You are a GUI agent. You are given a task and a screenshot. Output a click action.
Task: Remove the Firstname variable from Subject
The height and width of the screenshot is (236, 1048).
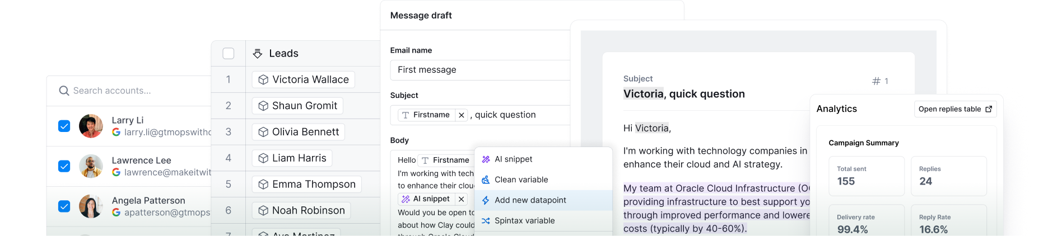461,115
